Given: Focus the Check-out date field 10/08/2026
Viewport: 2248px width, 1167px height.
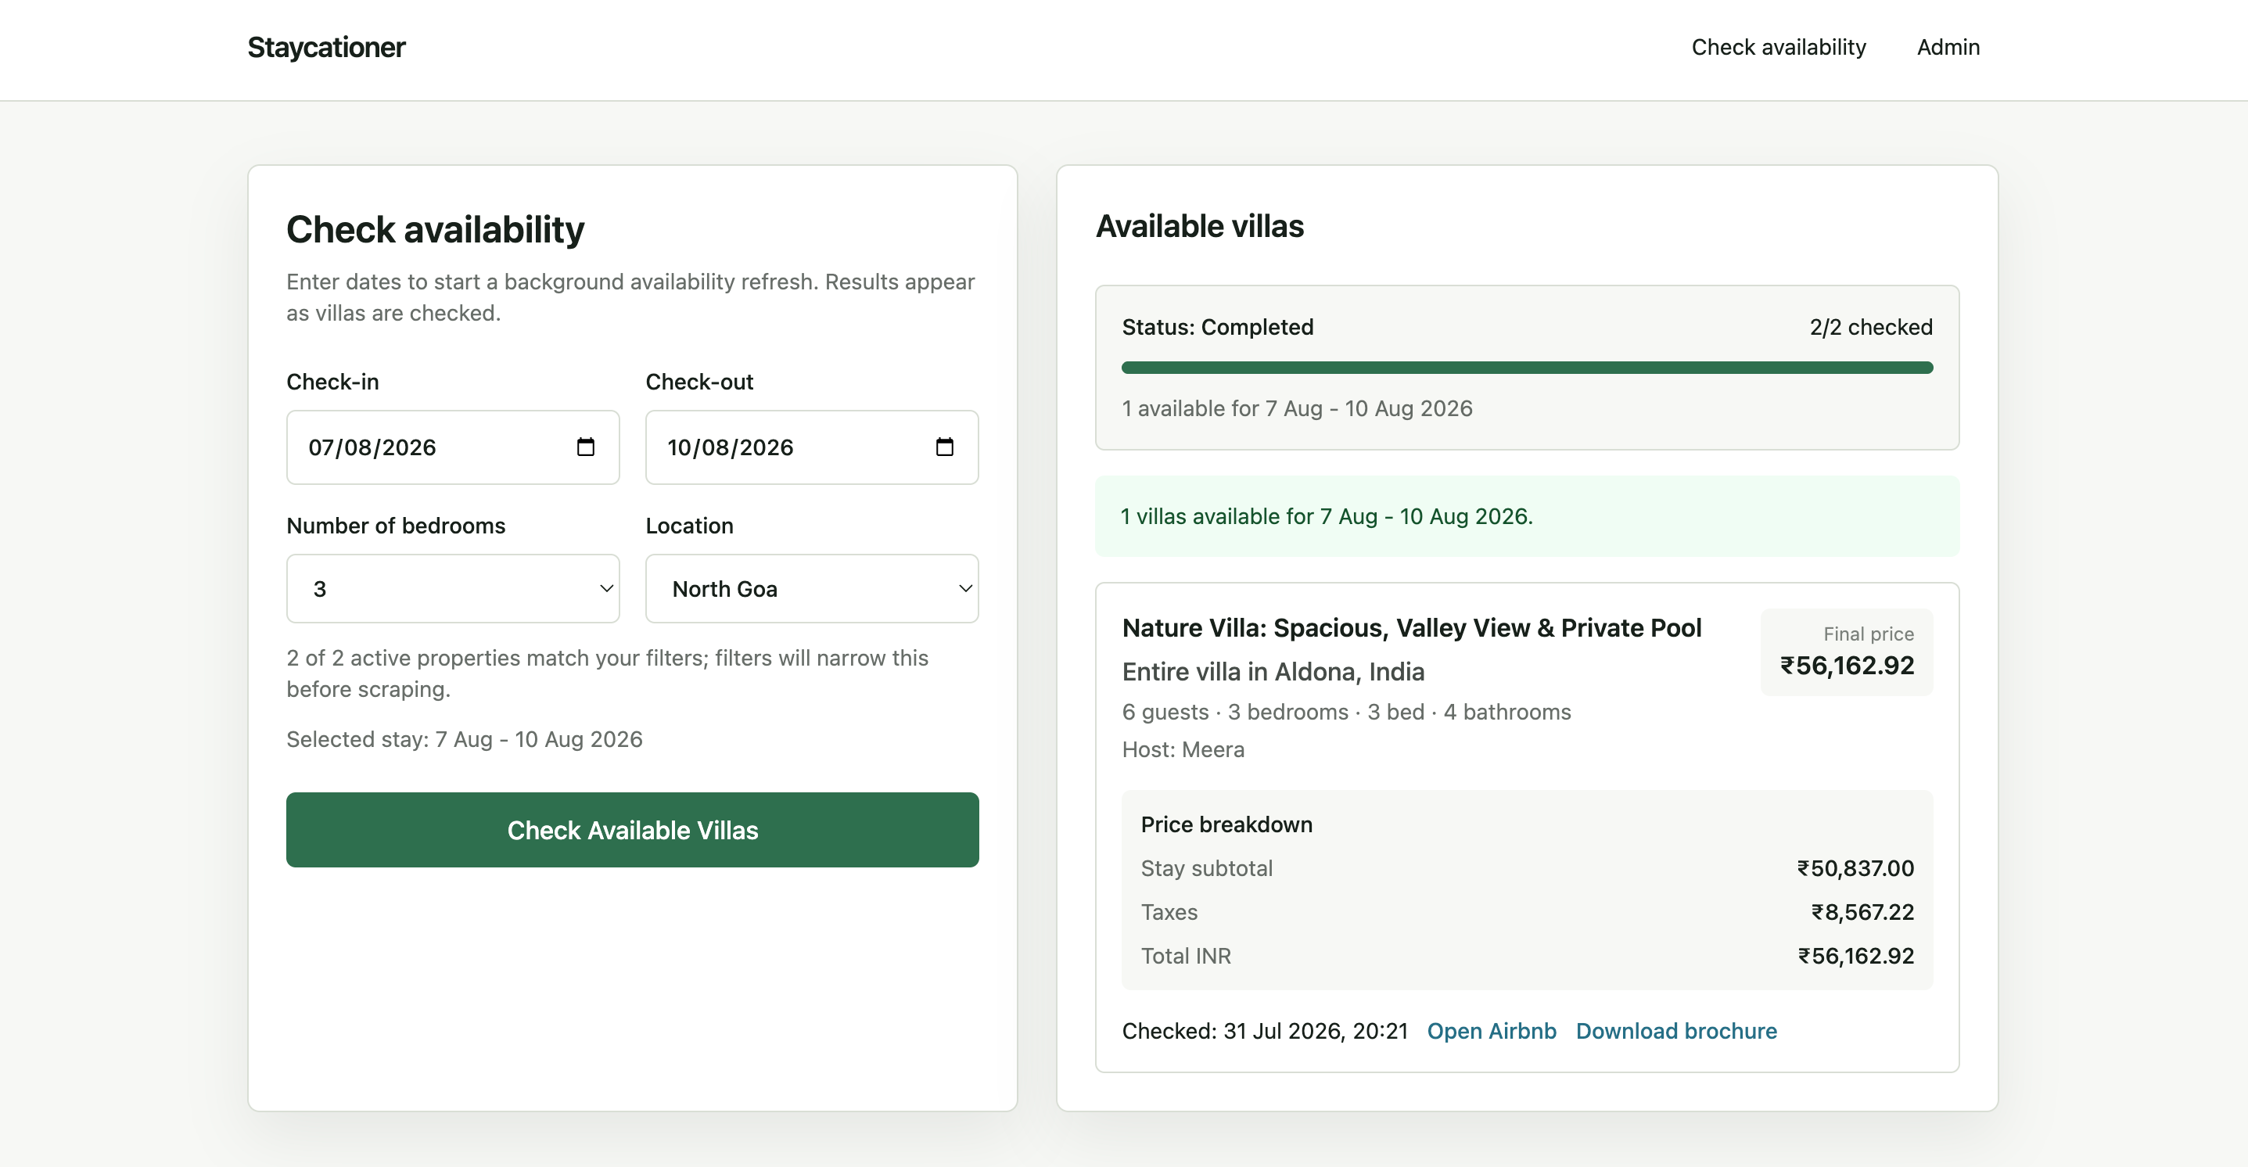Looking at the screenshot, I should [x=812, y=447].
